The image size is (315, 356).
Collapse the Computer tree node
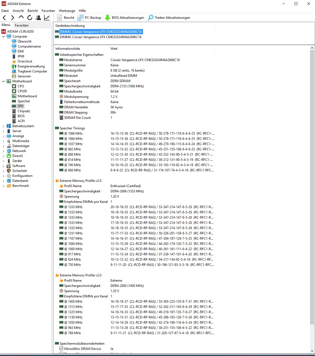pyautogui.click(x=3, y=36)
